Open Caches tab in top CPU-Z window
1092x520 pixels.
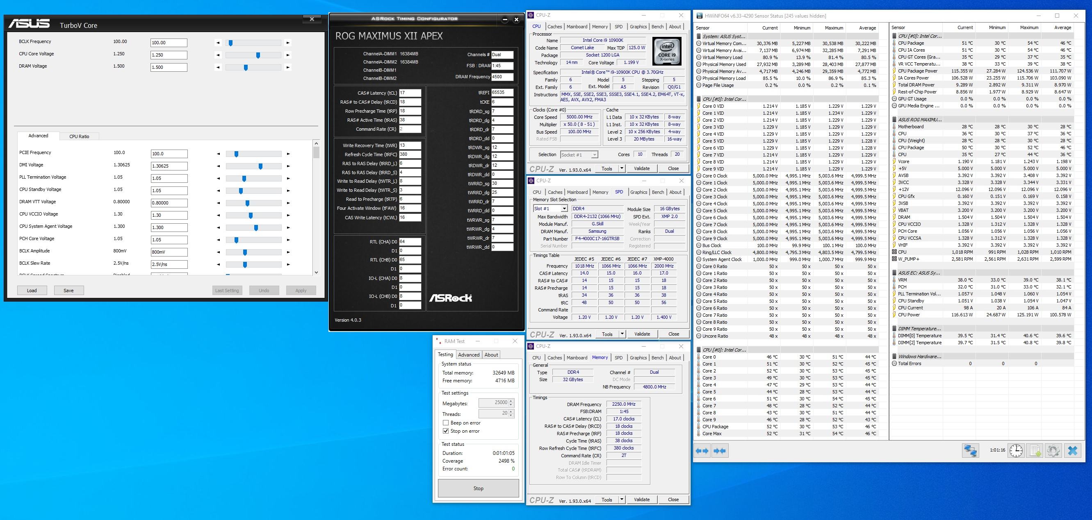(x=554, y=27)
